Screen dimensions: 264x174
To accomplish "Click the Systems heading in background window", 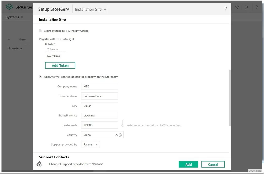I will pyautogui.click(x=12, y=17).
